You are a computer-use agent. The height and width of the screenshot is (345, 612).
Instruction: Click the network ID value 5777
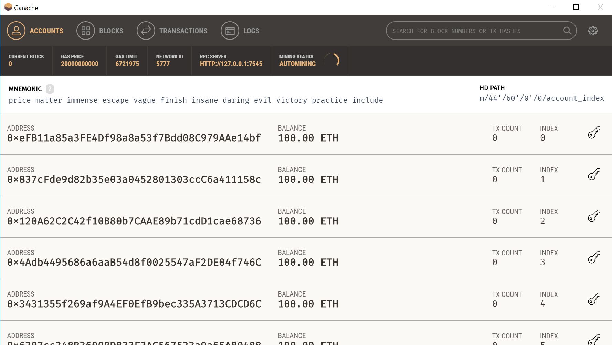pos(163,64)
